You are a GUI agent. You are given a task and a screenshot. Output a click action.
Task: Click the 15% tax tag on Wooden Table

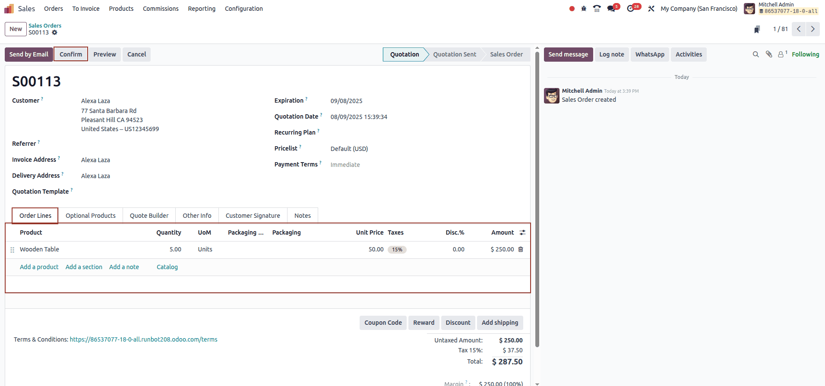pos(397,250)
